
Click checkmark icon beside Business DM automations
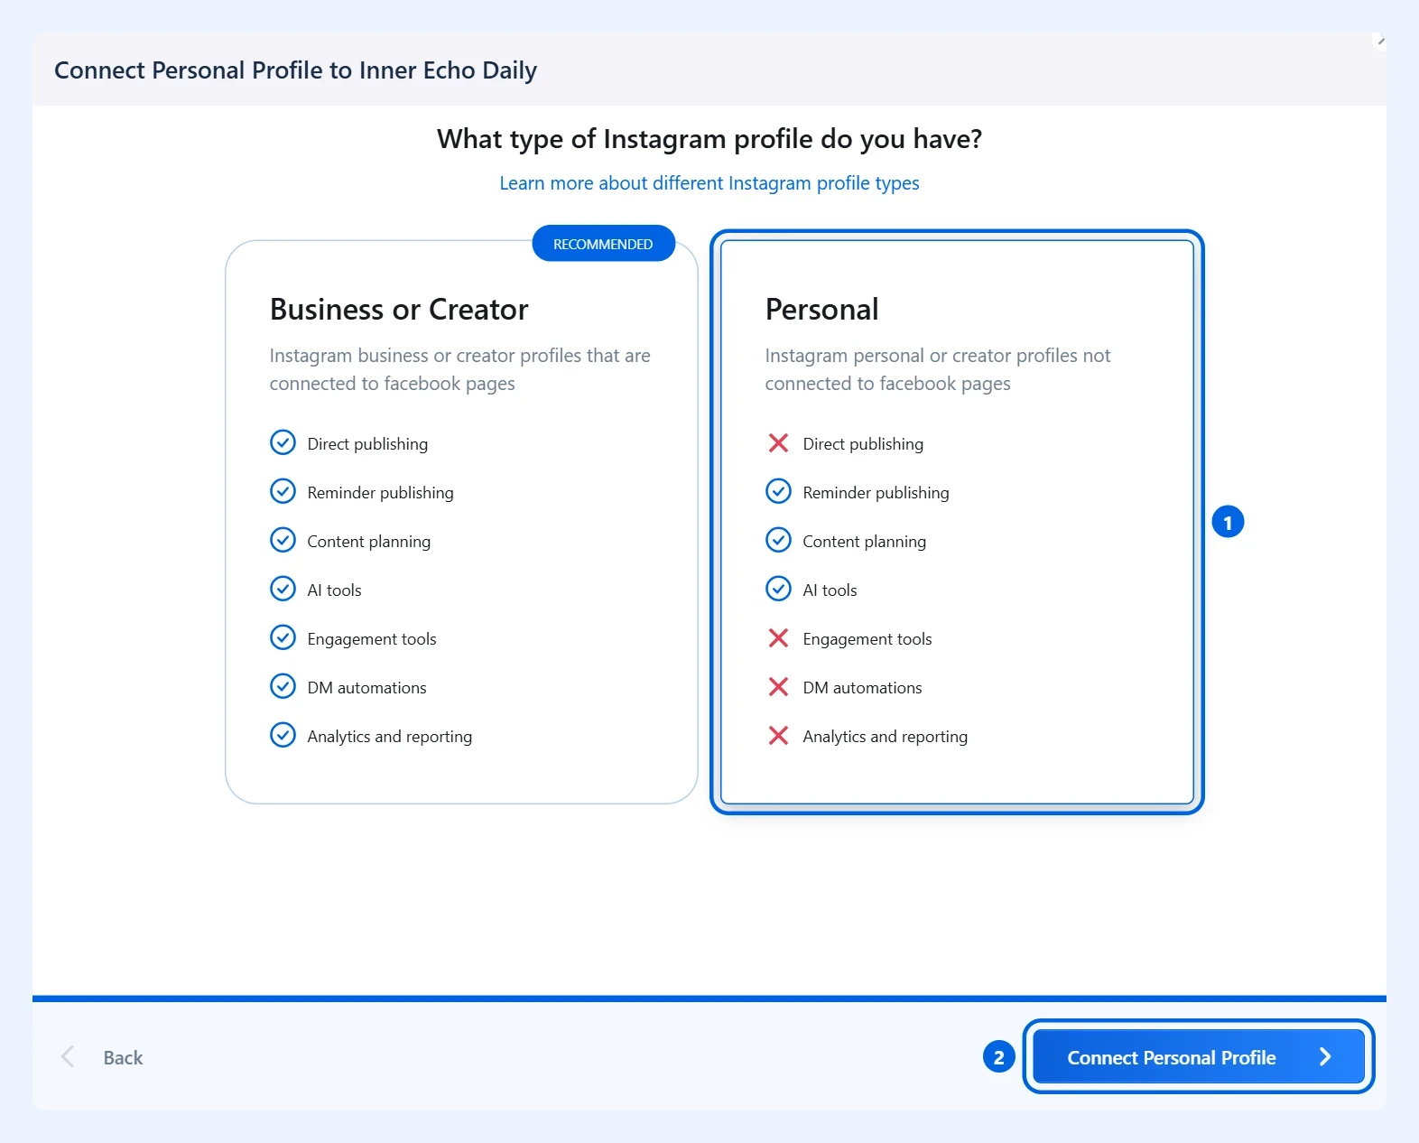[x=283, y=687]
